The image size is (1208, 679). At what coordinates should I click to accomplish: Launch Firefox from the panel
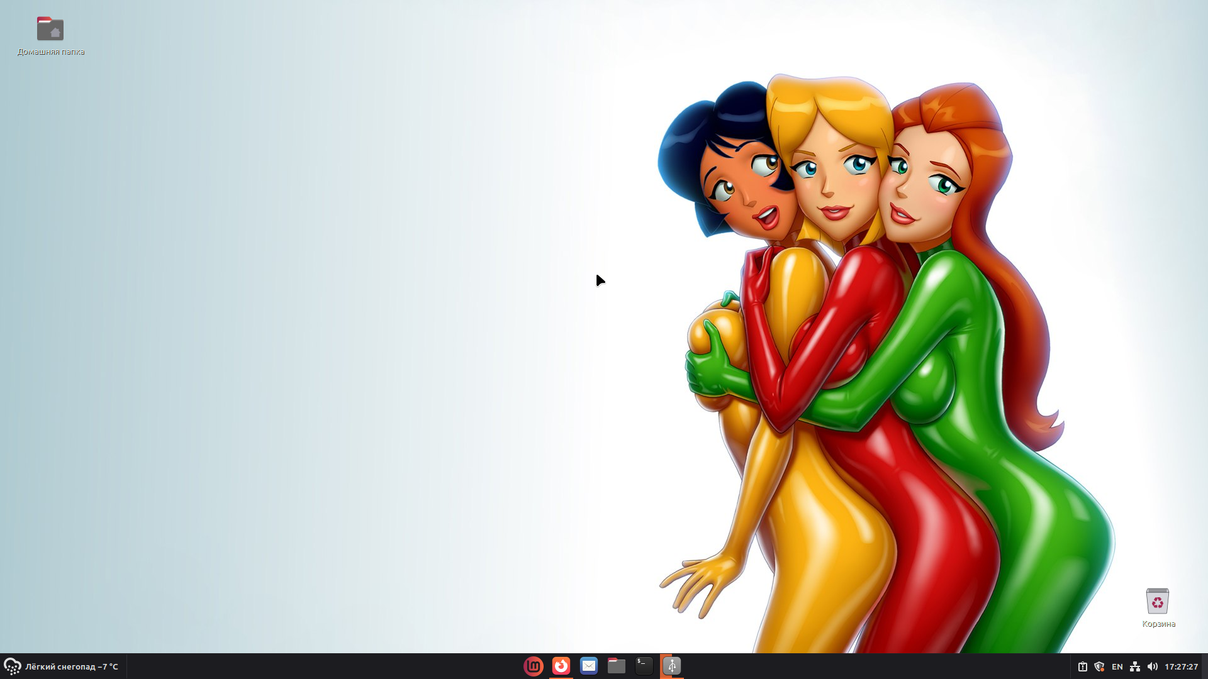[561, 666]
